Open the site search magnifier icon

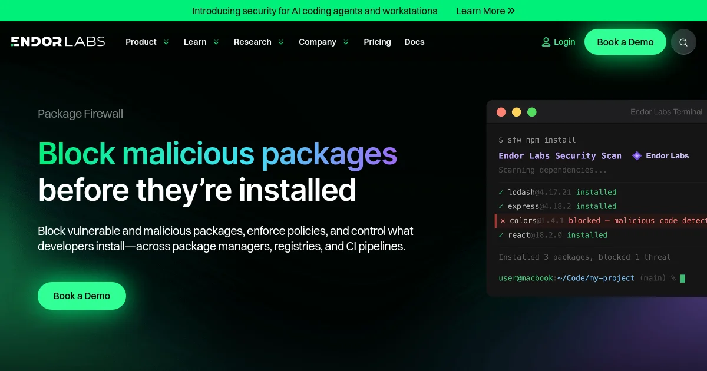click(x=683, y=42)
